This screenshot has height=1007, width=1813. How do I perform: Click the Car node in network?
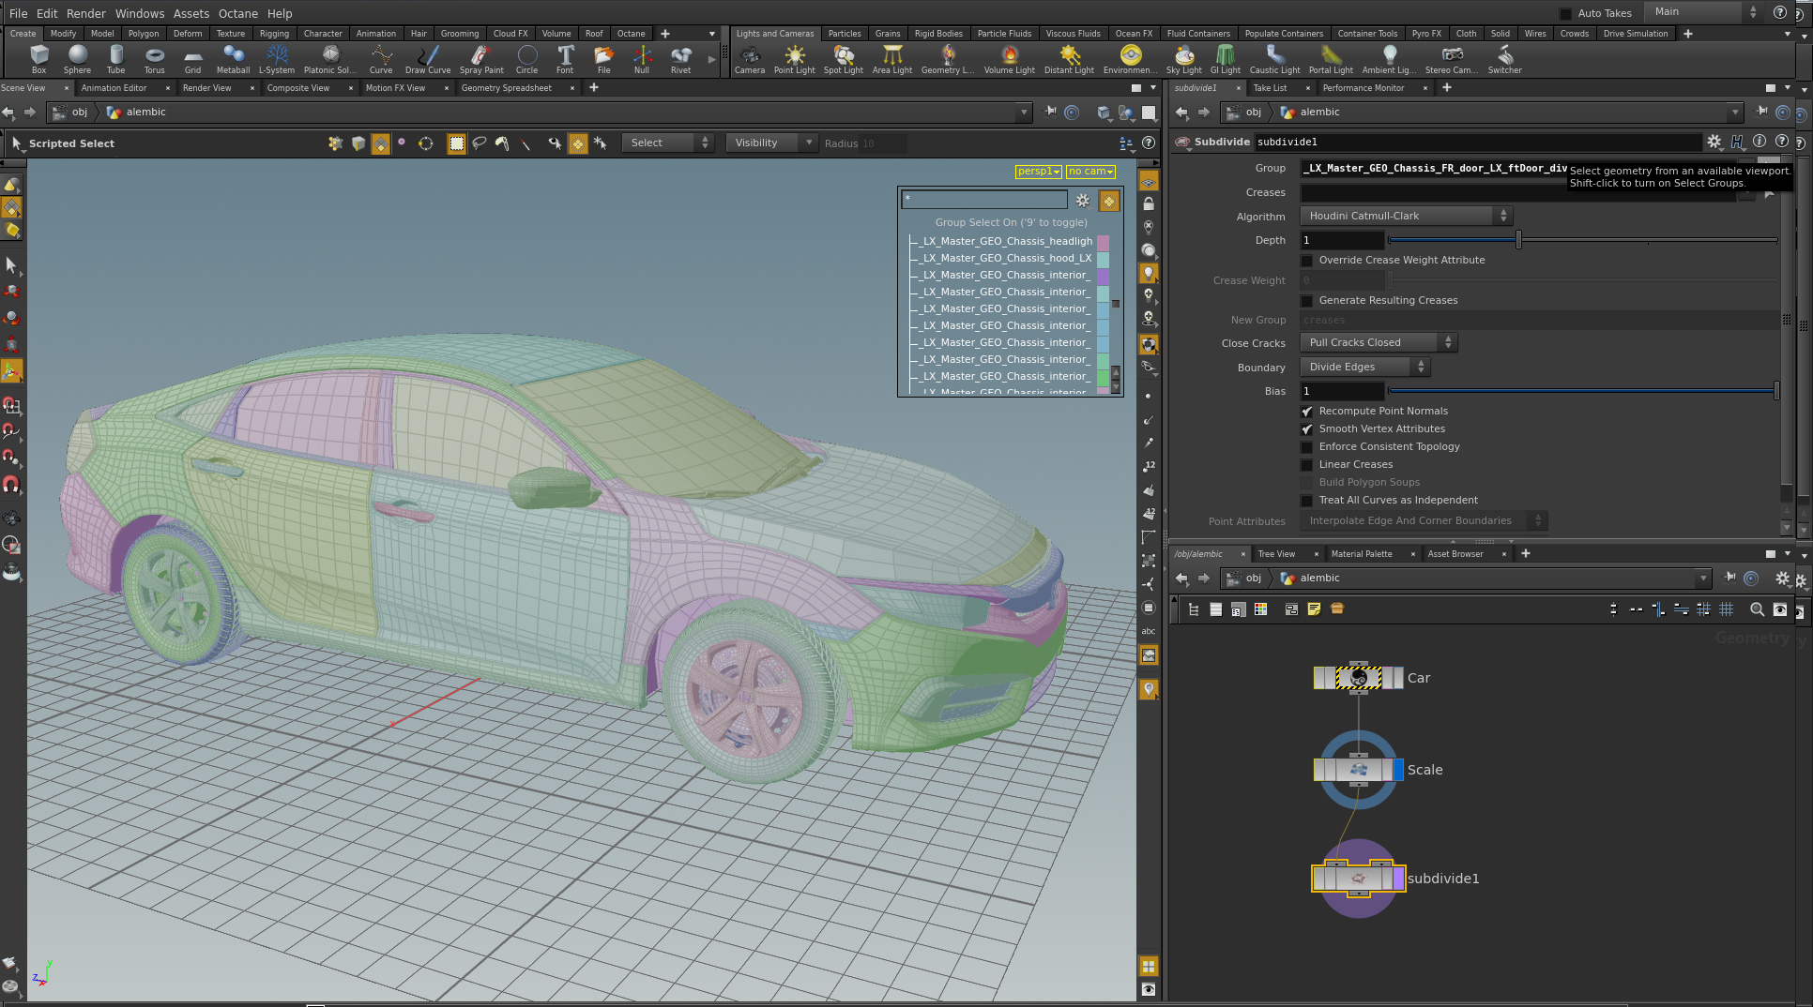click(1358, 678)
